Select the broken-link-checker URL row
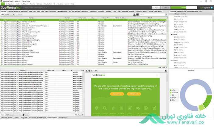 point(83,22)
